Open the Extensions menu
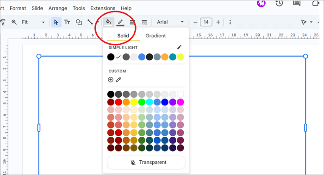The height and width of the screenshot is (175, 324). click(103, 8)
